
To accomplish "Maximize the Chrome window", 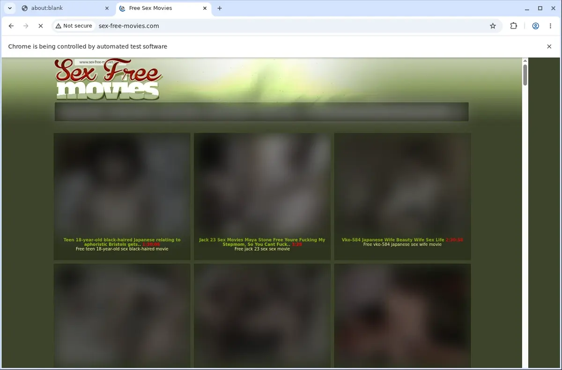I will point(540,8).
